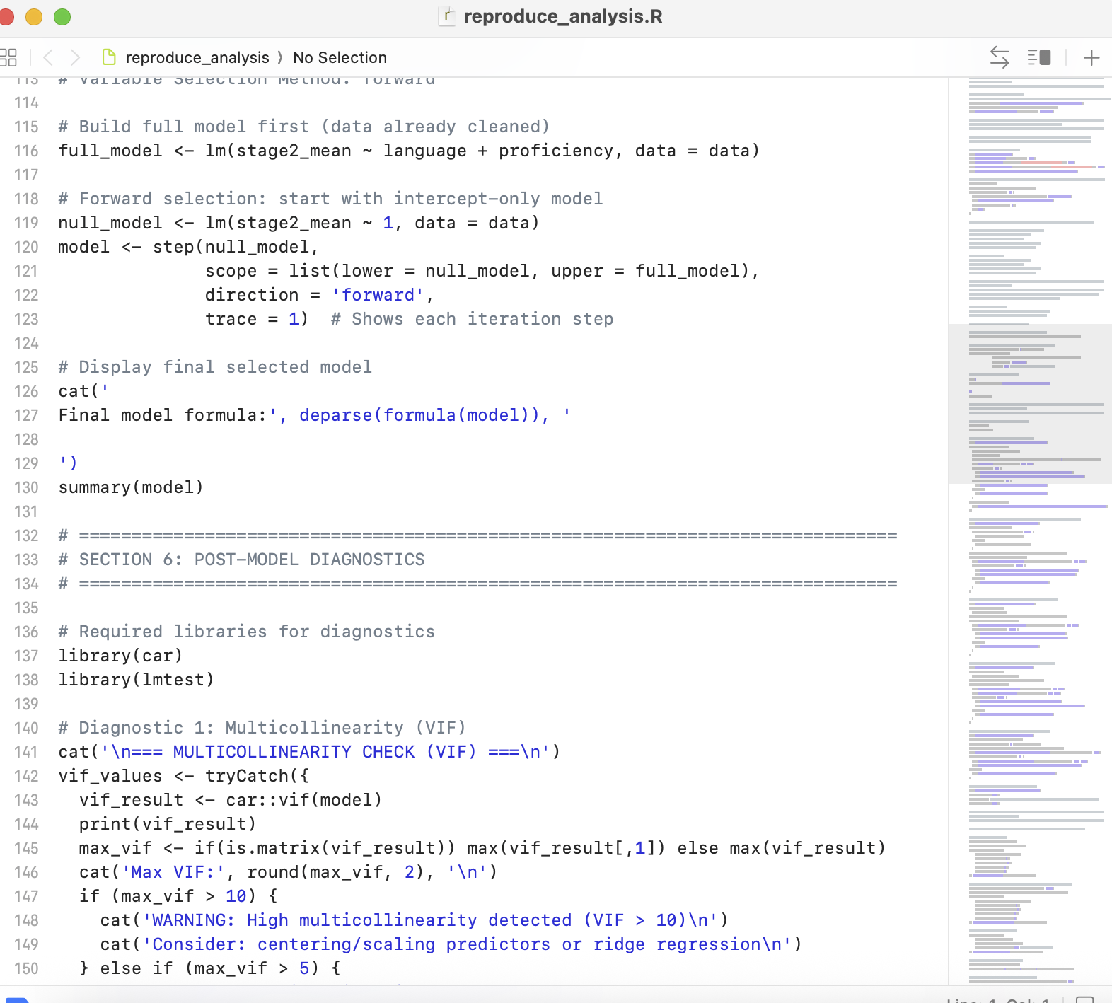
Task: Open the editor options lines icon
Action: [1039, 57]
